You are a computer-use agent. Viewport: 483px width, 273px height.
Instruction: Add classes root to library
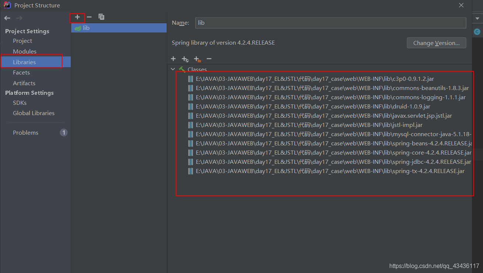coord(173,59)
